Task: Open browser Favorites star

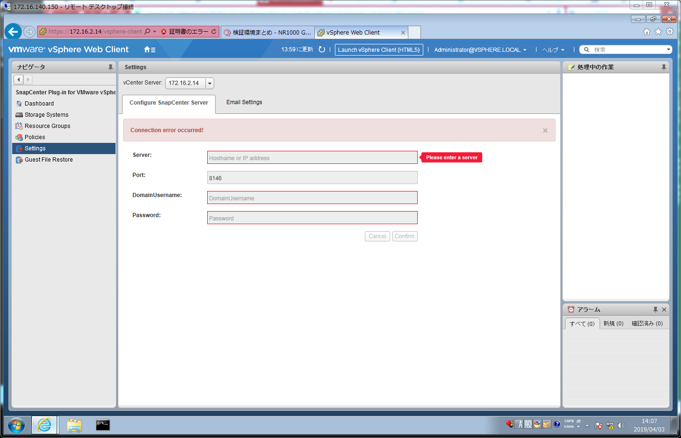Action: pos(658,32)
